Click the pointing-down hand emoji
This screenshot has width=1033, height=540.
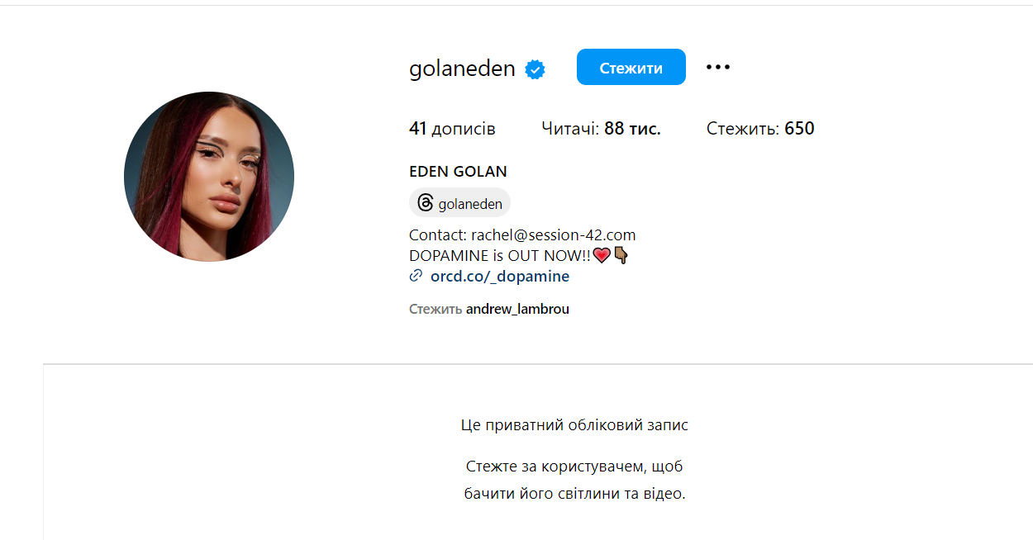click(x=621, y=256)
